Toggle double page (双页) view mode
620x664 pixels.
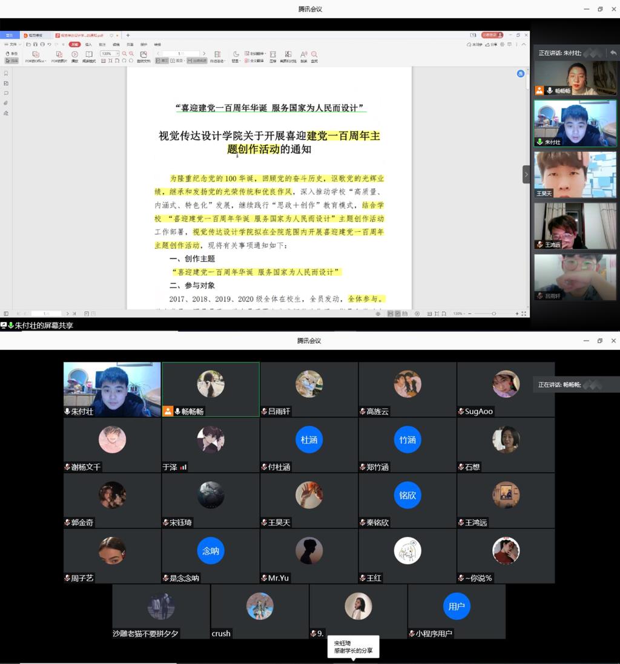[x=177, y=61]
